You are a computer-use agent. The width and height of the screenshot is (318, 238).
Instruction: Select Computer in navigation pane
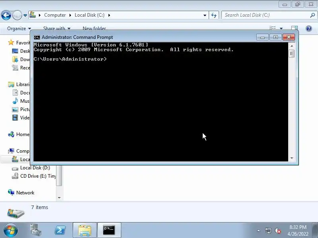pyautogui.click(x=19, y=151)
